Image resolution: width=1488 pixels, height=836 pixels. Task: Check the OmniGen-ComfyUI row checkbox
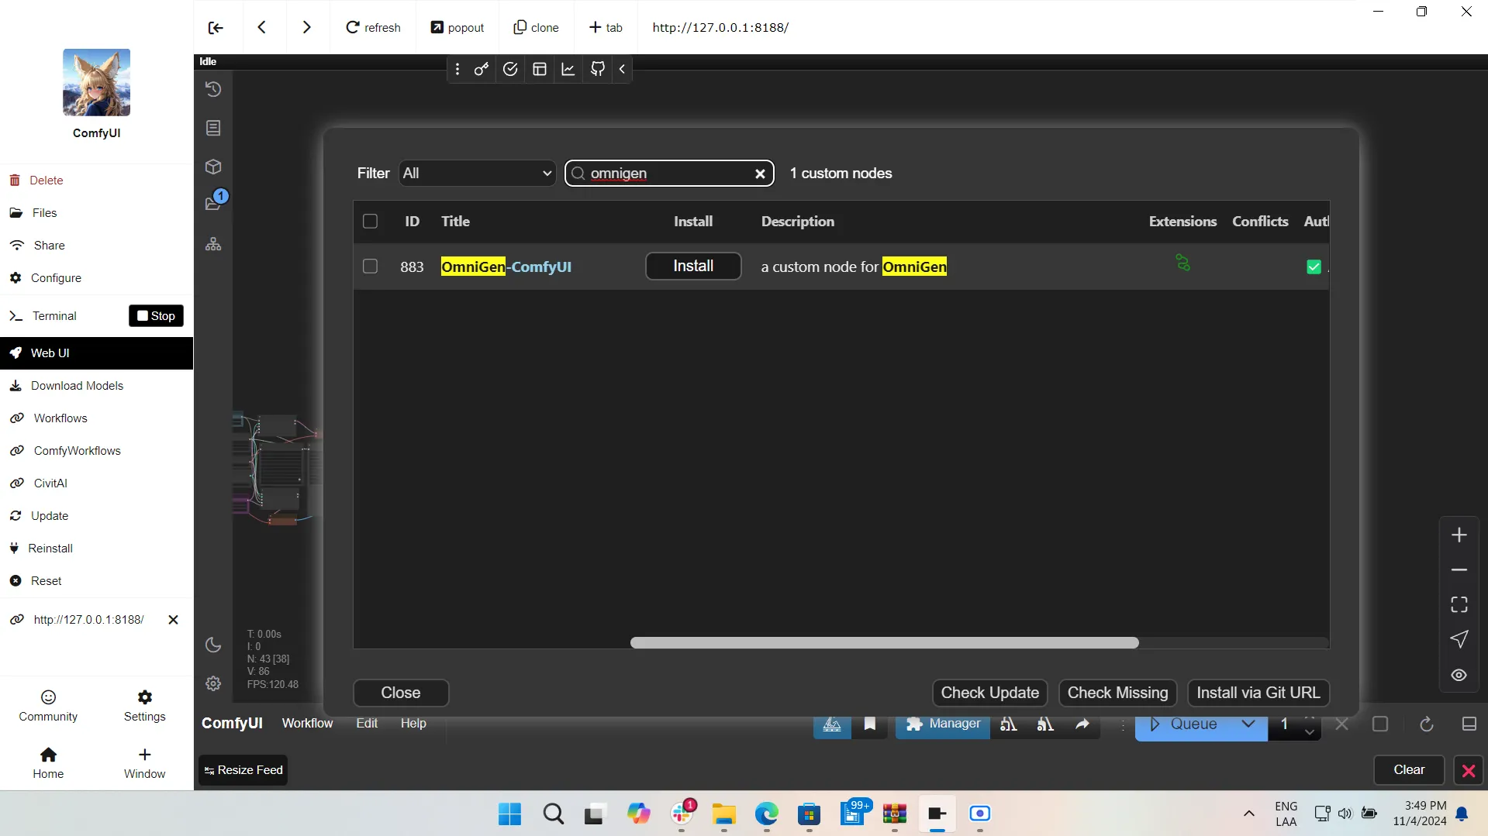[x=370, y=267]
